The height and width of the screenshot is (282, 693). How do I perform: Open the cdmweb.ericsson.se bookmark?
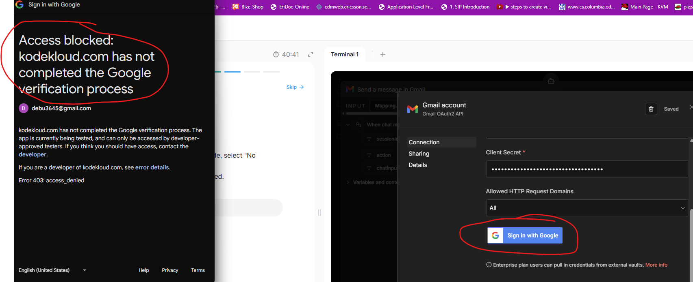[x=343, y=7]
